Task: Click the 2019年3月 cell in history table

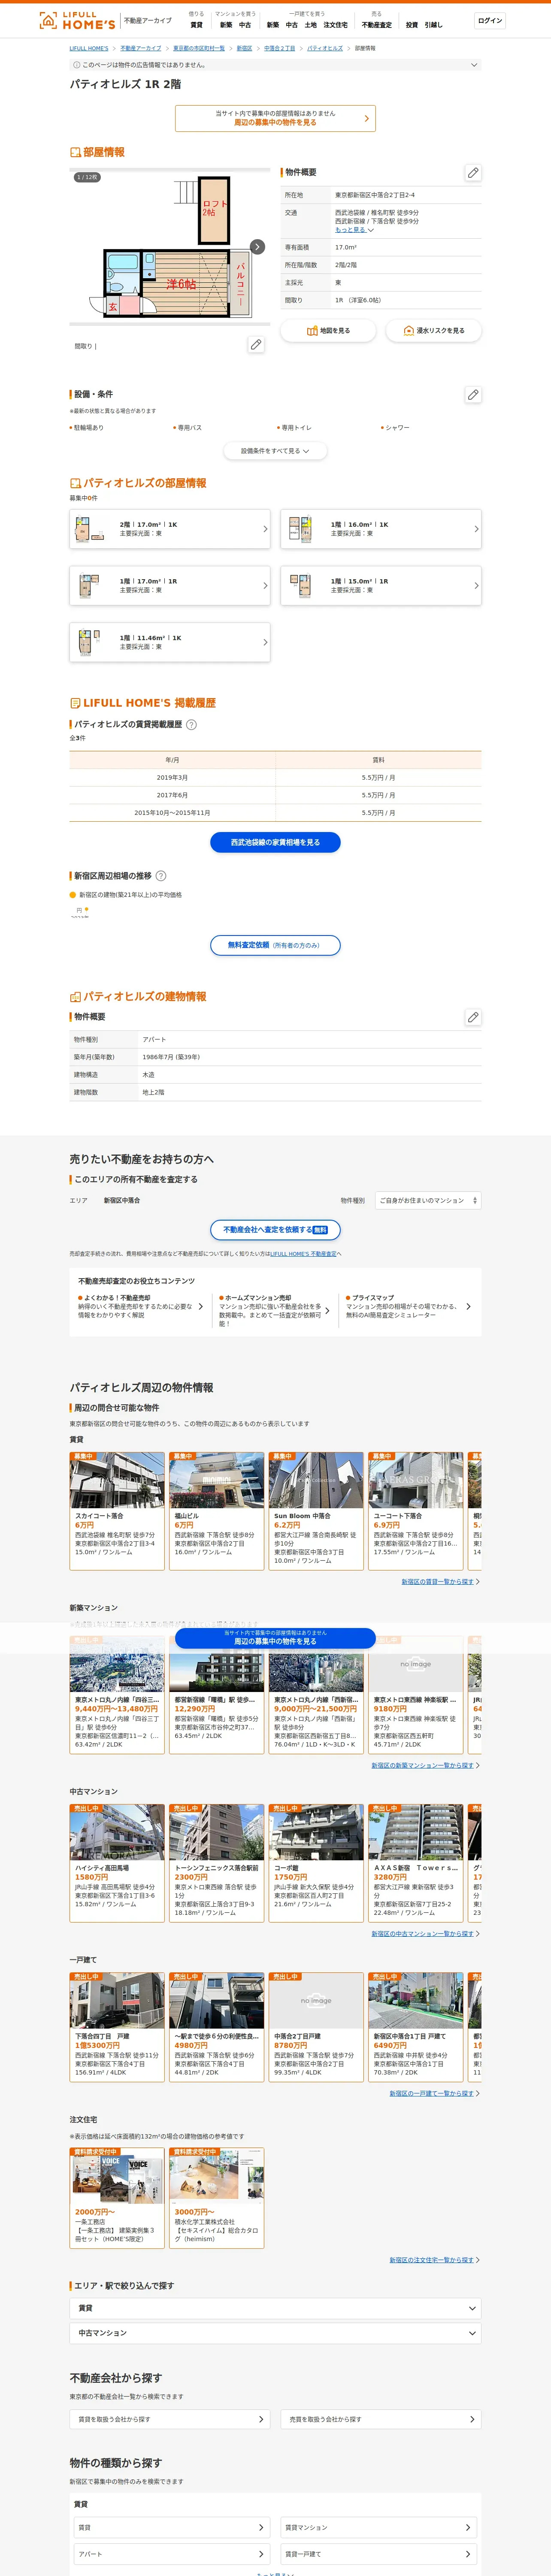Action: 172,777
